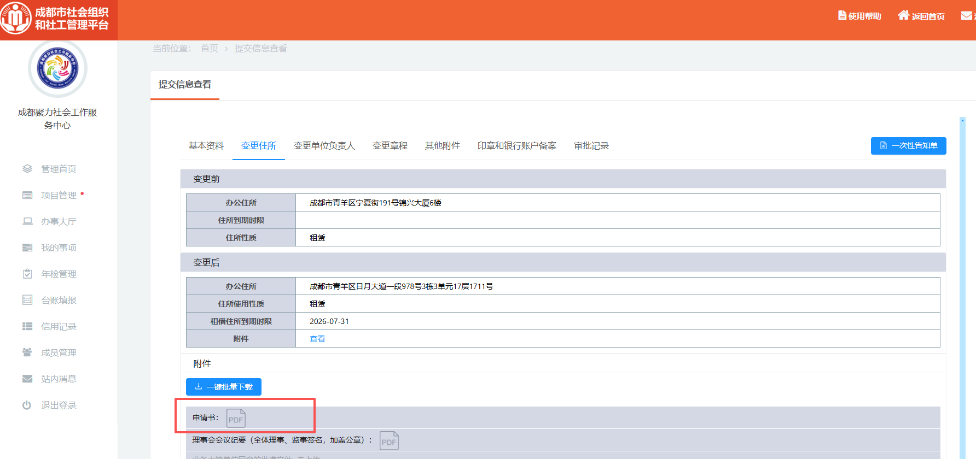Open the 理事会会议纪要 PDF icon
Image resolution: width=976 pixels, height=459 pixels.
(x=389, y=441)
